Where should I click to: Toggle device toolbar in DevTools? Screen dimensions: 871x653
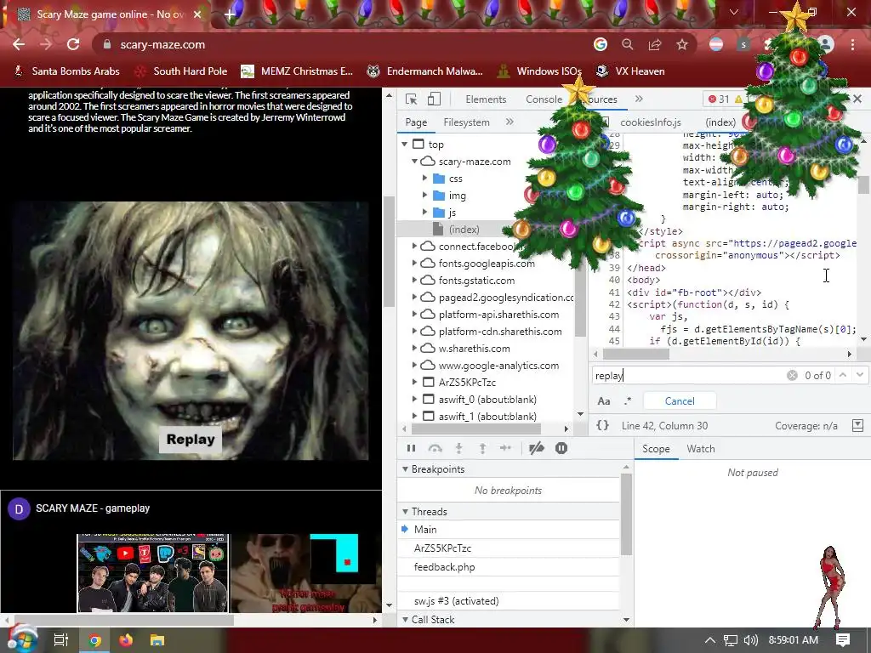pos(434,99)
